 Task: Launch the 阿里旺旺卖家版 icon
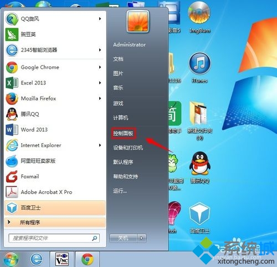(x=12, y=161)
